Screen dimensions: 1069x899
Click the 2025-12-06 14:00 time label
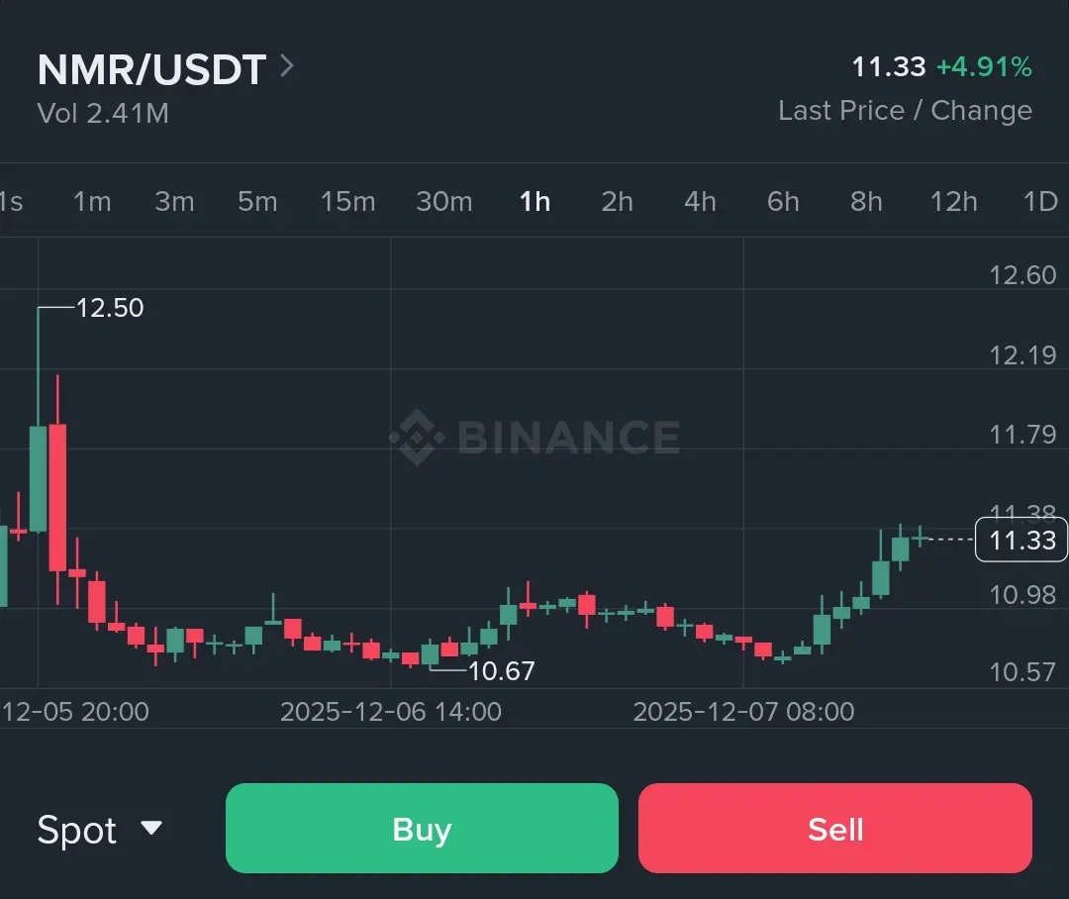click(x=391, y=712)
